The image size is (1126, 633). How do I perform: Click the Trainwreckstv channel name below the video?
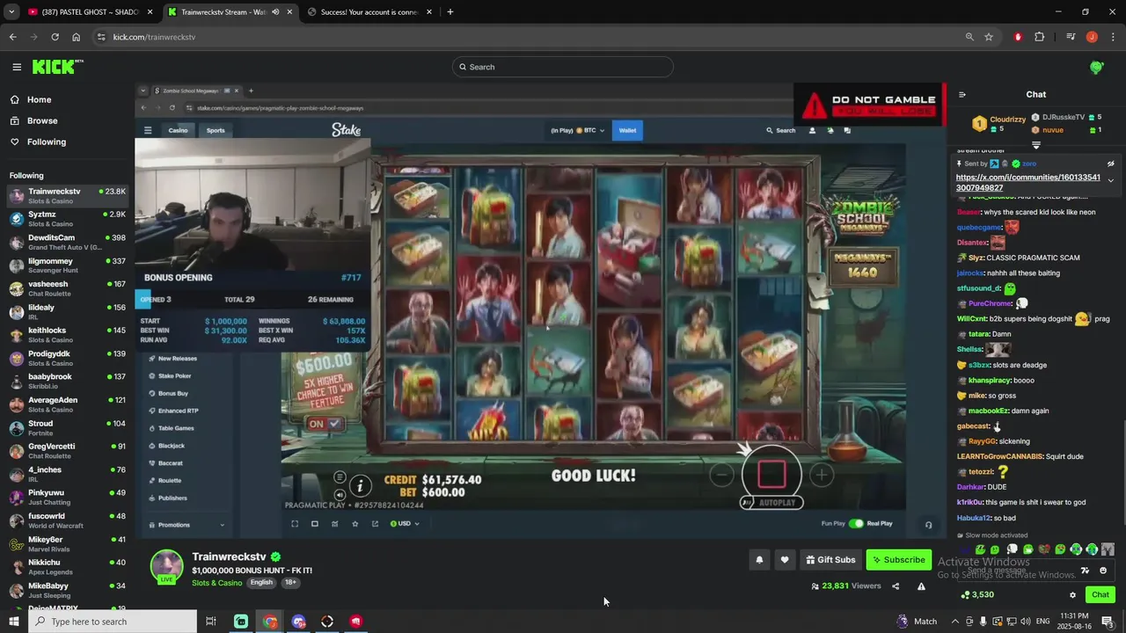tap(229, 557)
